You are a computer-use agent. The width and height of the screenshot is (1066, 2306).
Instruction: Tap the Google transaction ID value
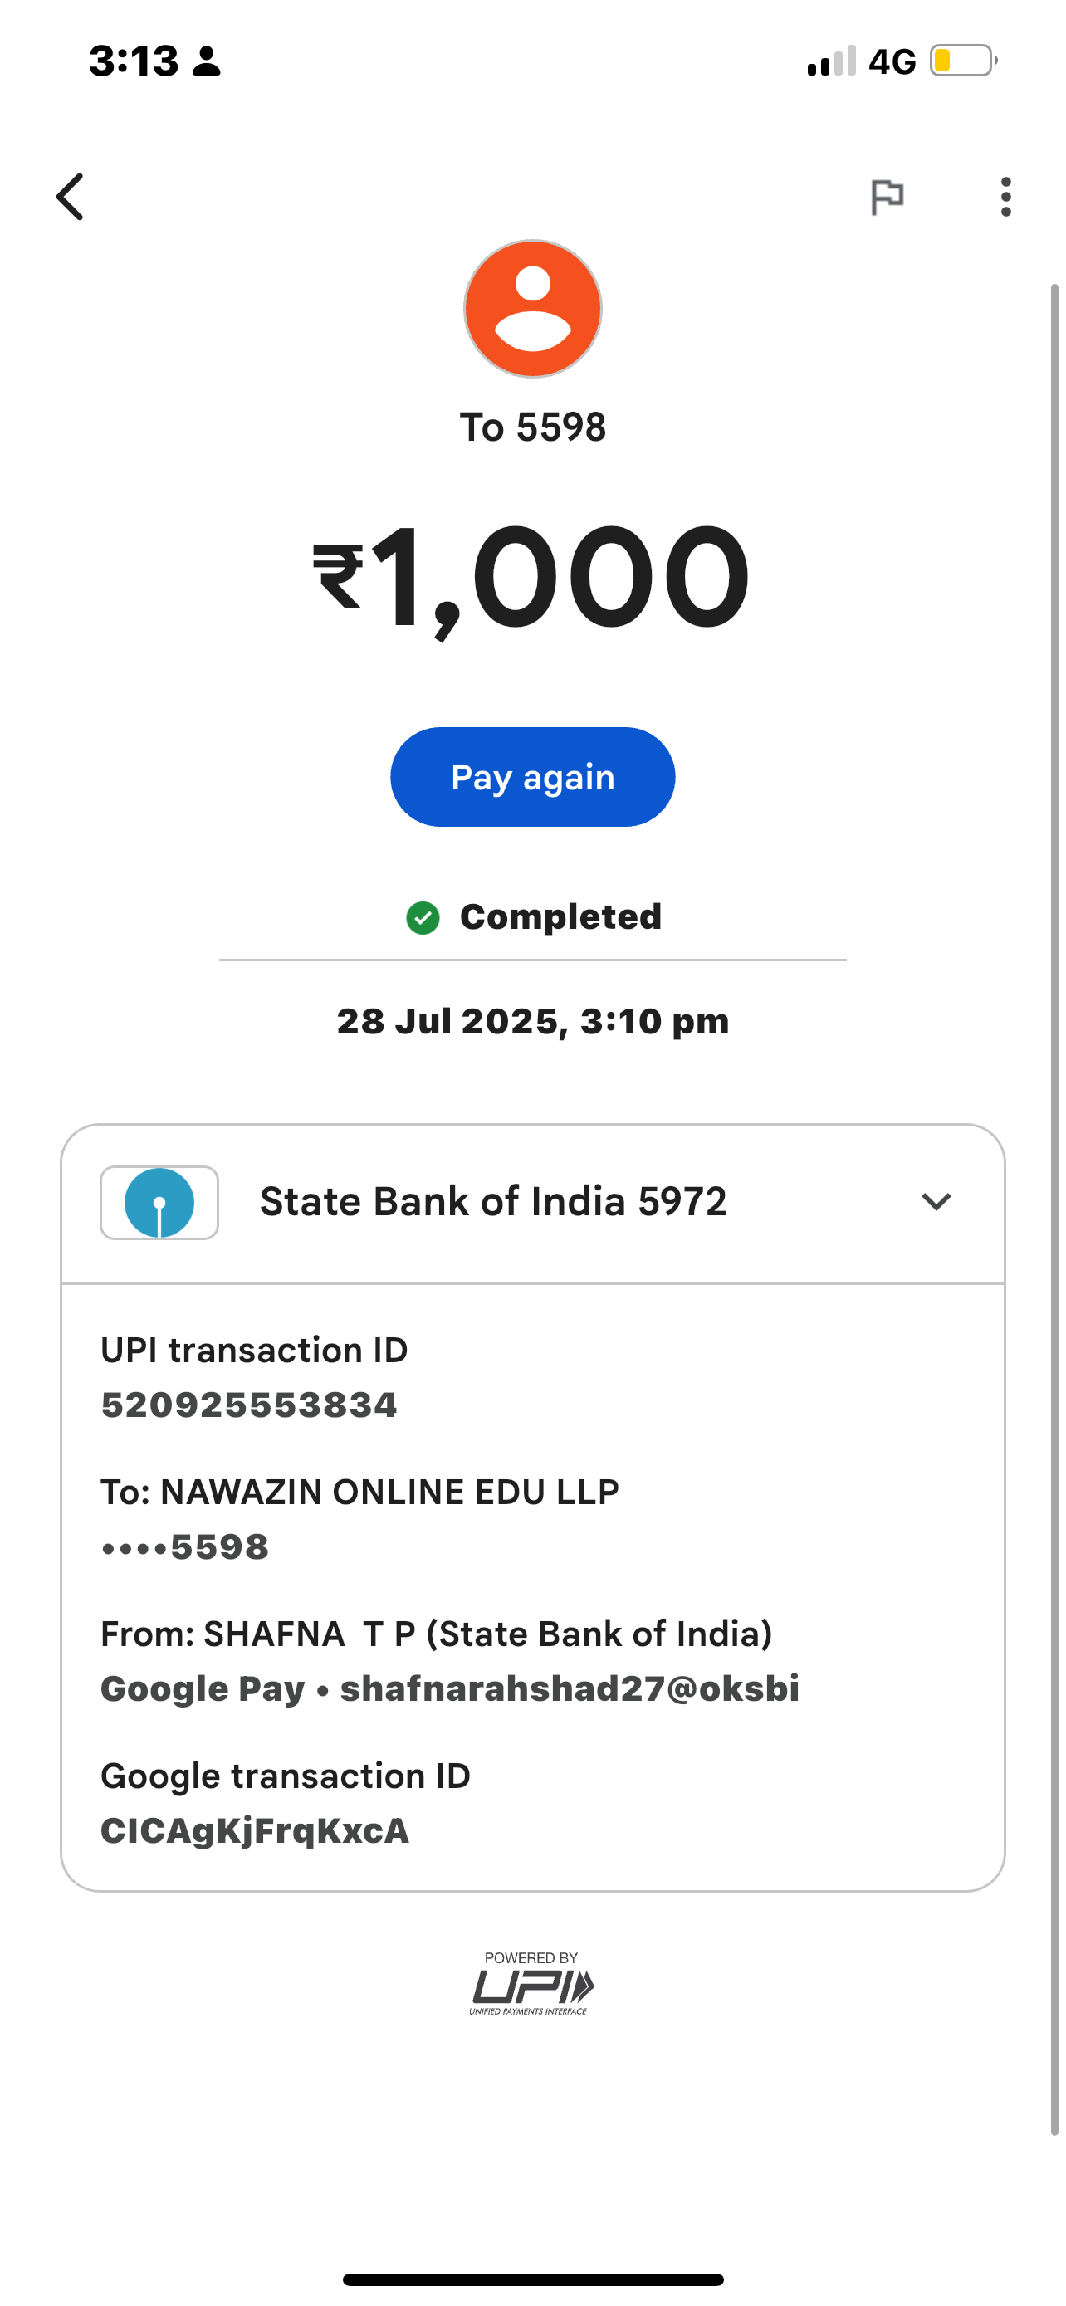(255, 1831)
